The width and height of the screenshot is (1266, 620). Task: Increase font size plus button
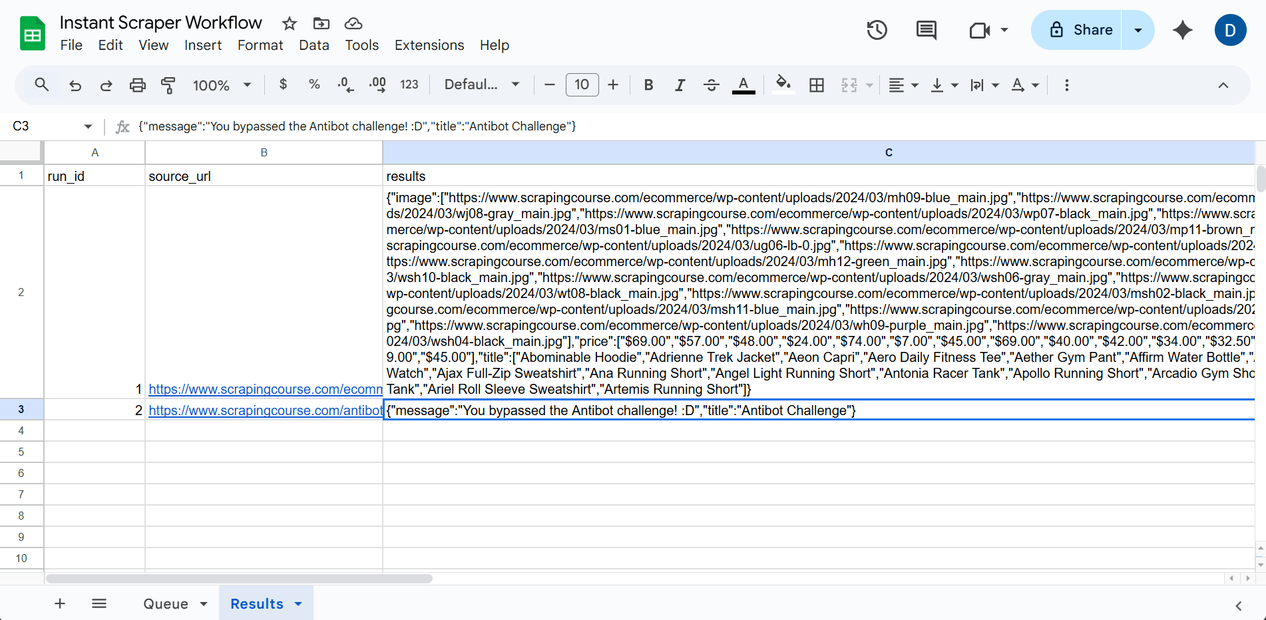pyautogui.click(x=613, y=84)
